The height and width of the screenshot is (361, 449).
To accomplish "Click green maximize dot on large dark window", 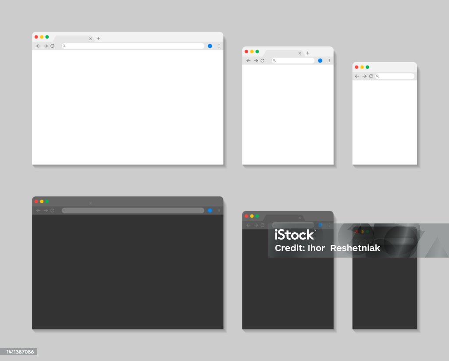I will point(47,202).
